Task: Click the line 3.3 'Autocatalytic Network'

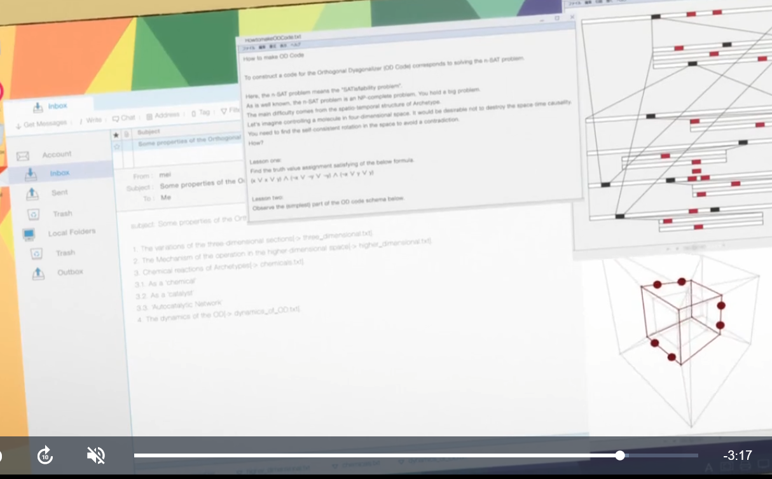Action: pos(178,305)
